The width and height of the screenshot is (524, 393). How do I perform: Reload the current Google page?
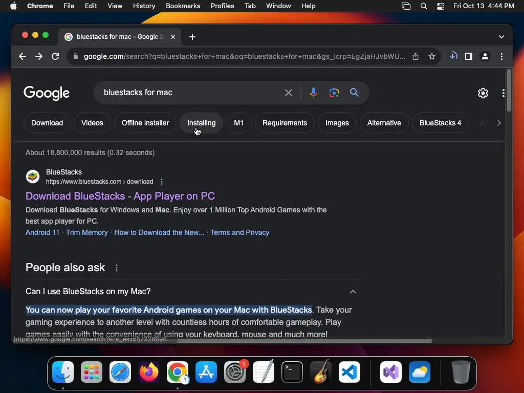[x=55, y=56]
